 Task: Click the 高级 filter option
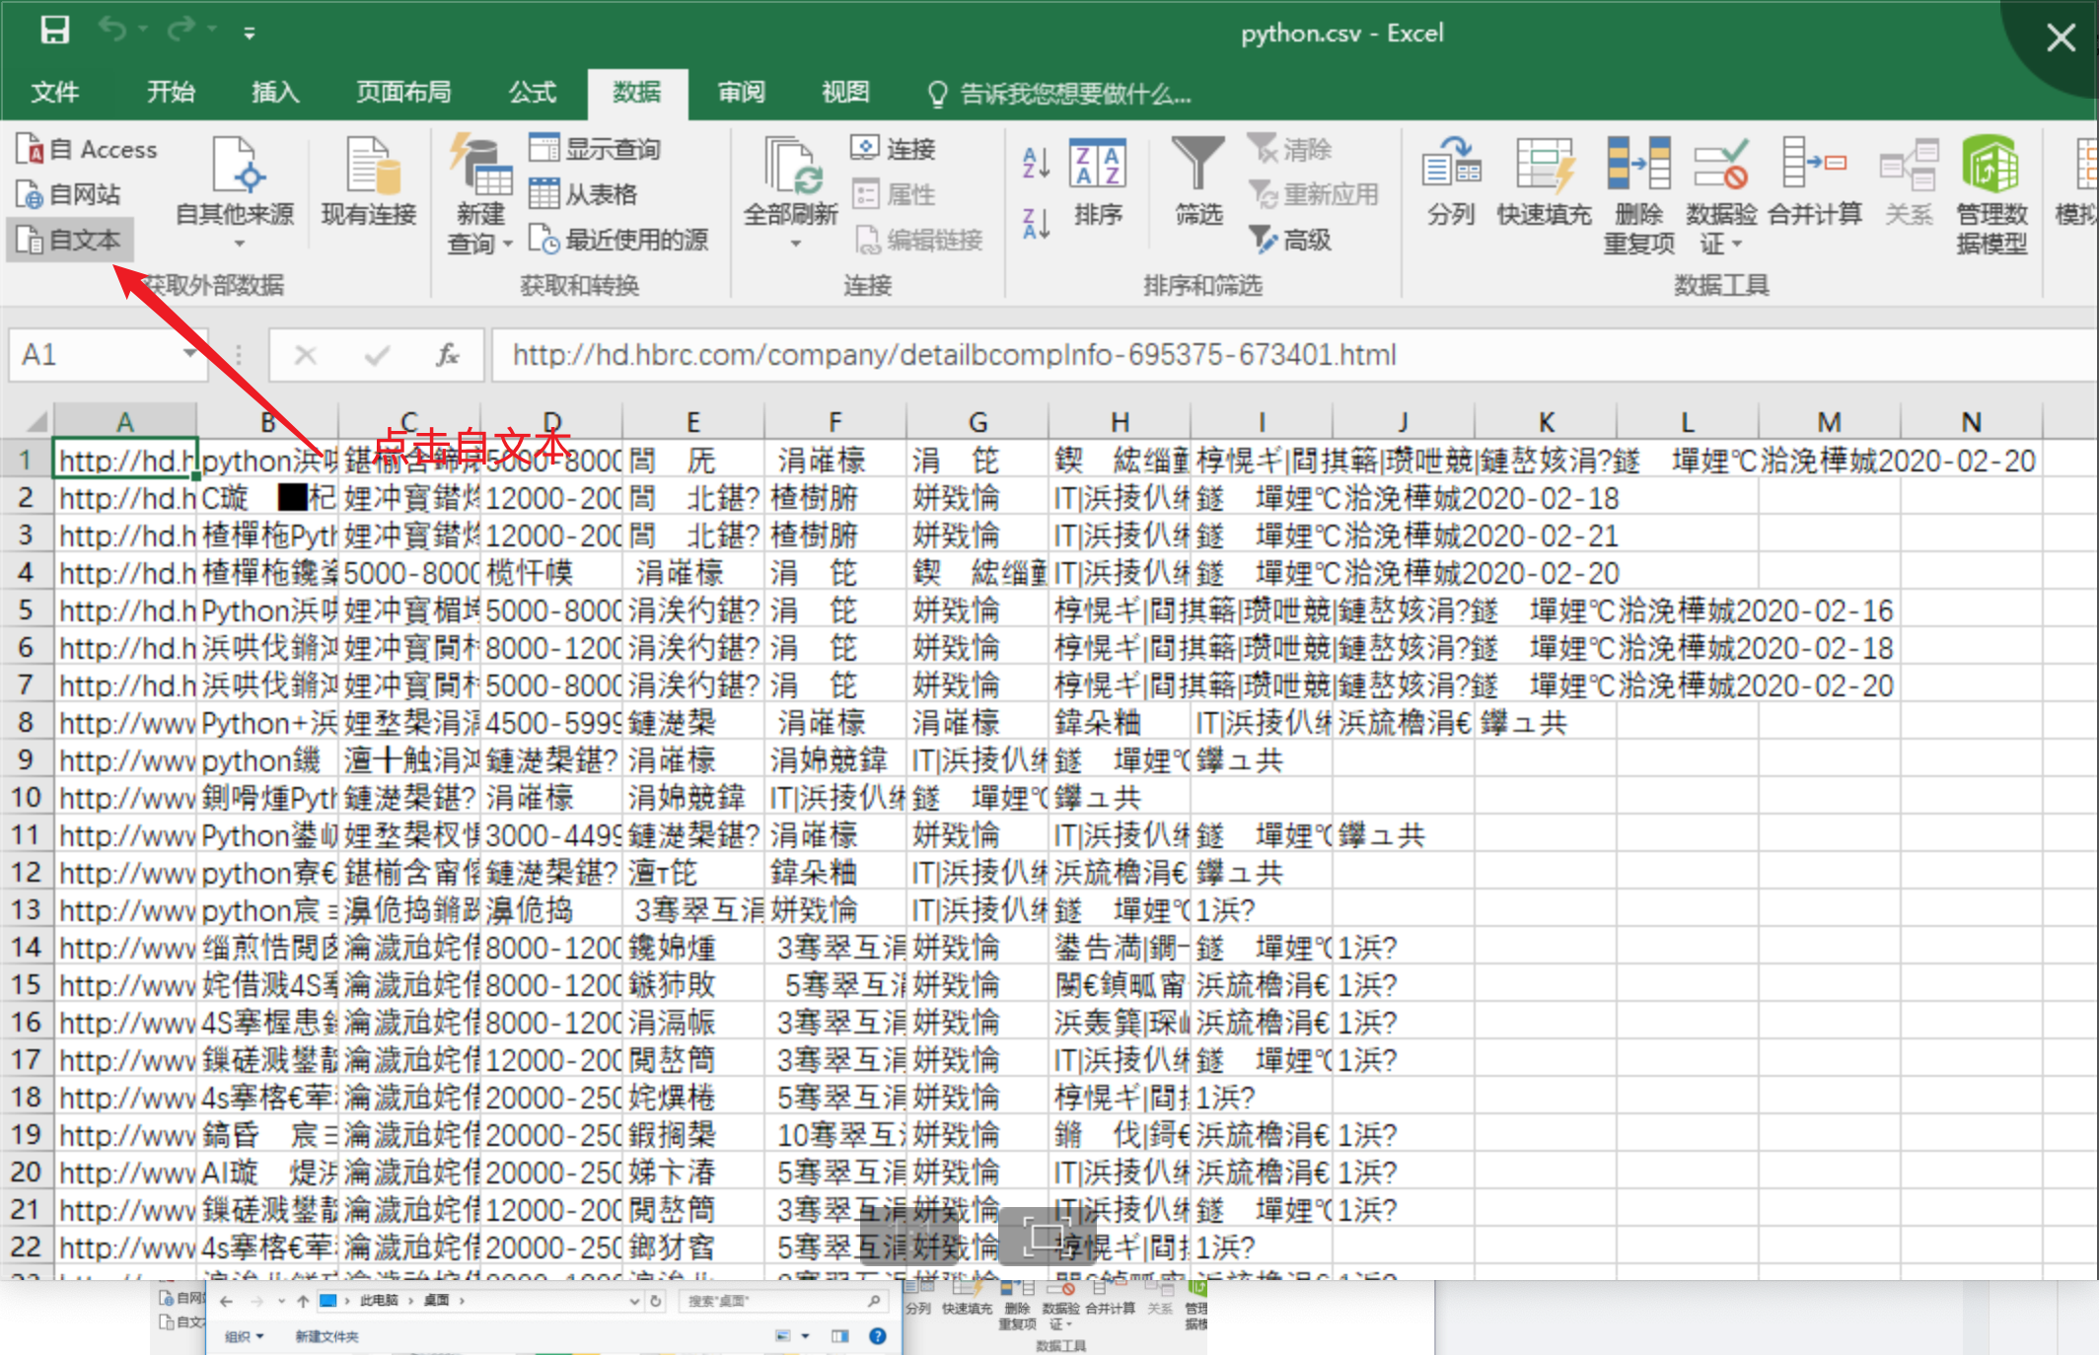click(1291, 240)
